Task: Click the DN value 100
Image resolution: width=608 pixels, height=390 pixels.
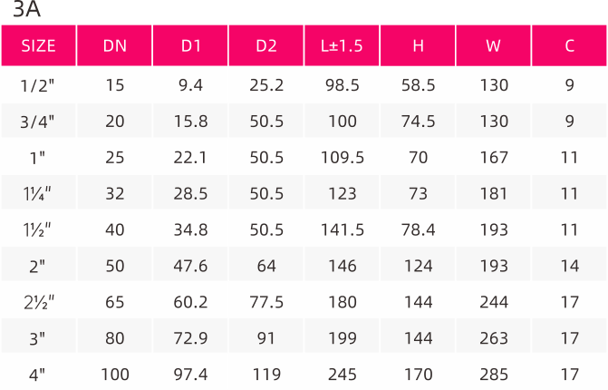Action: pyautogui.click(x=115, y=375)
